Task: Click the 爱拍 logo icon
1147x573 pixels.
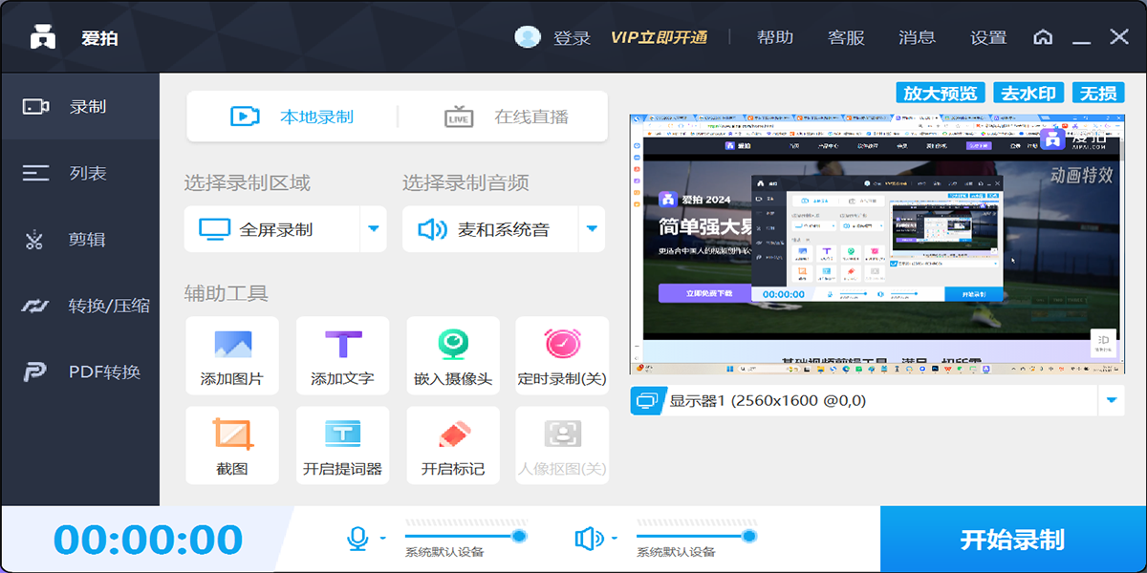Action: [43, 37]
